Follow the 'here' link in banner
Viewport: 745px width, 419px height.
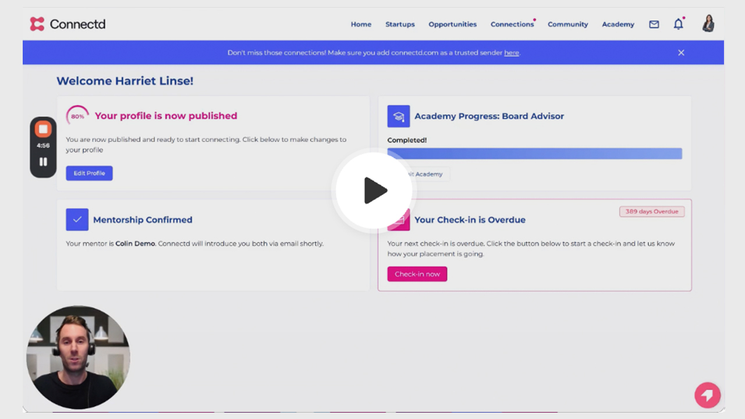tap(511, 52)
